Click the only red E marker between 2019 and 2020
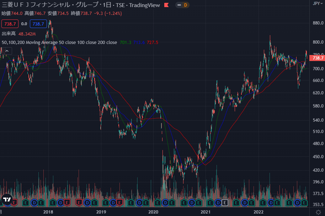This screenshot has width=325, height=216. [119, 203]
